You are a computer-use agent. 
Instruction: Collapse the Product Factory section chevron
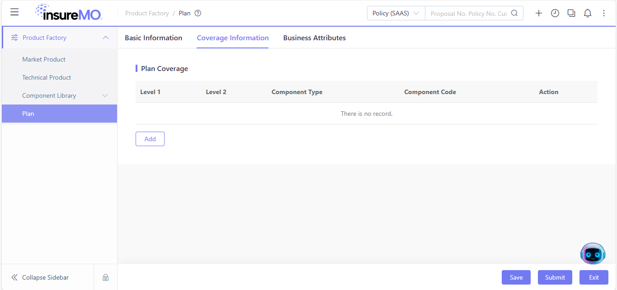coord(106,38)
